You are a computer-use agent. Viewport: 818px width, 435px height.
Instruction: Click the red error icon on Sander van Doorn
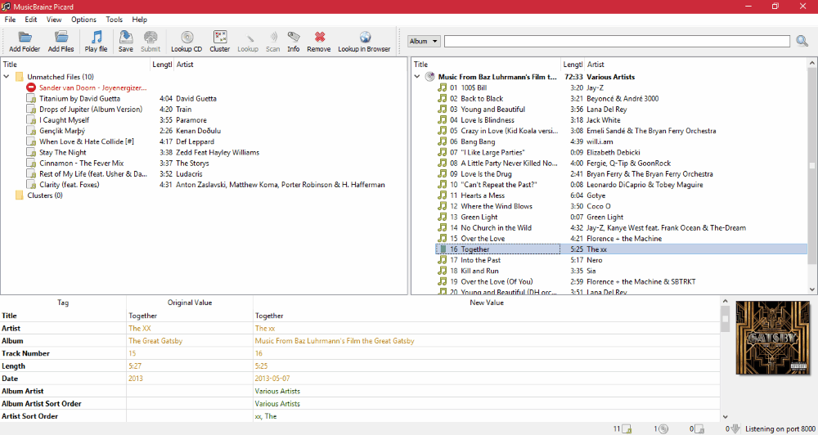tap(31, 87)
